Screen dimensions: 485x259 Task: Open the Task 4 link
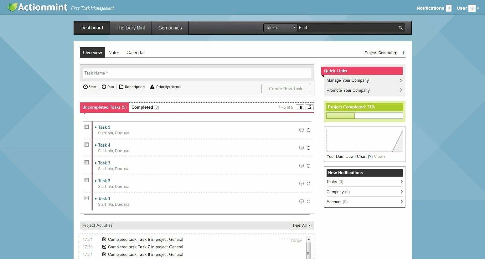click(x=104, y=145)
